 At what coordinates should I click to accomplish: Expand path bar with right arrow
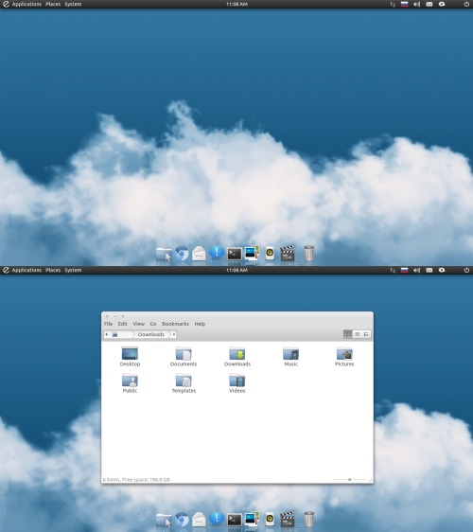coord(174,334)
